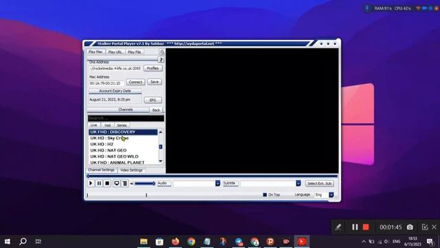This screenshot has height=248, width=440.
Task: Open help via the question mark icon
Action: [161, 60]
